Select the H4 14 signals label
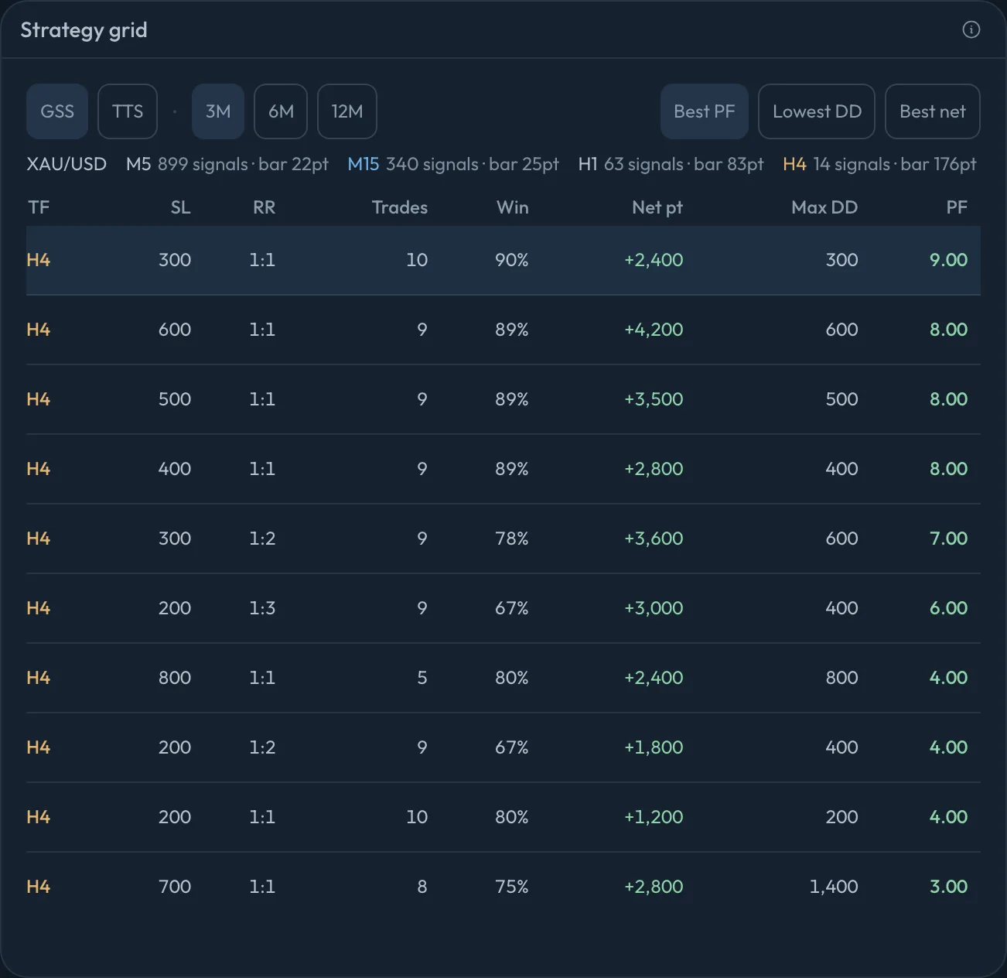Image resolution: width=1007 pixels, height=978 pixels. (879, 164)
